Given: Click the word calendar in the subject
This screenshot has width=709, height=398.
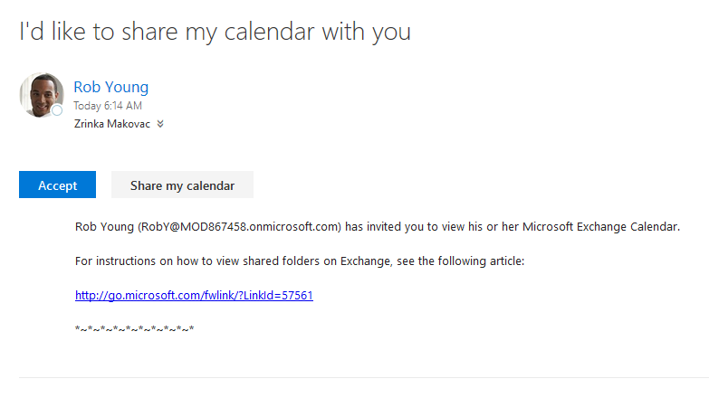Looking at the screenshot, I should click(270, 32).
